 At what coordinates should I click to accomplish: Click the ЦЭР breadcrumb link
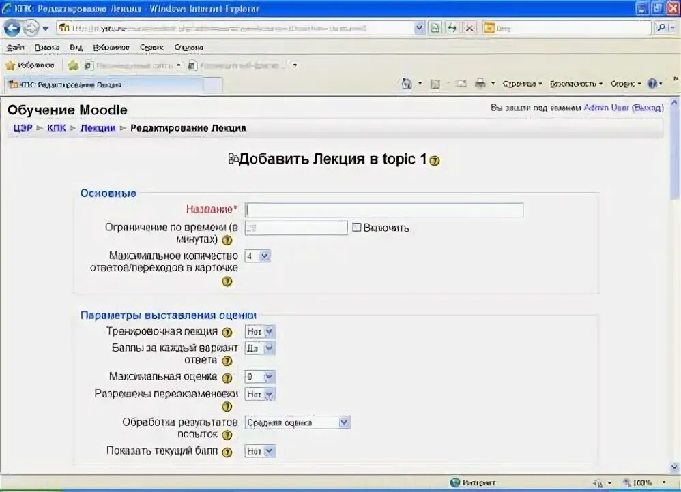(23, 128)
